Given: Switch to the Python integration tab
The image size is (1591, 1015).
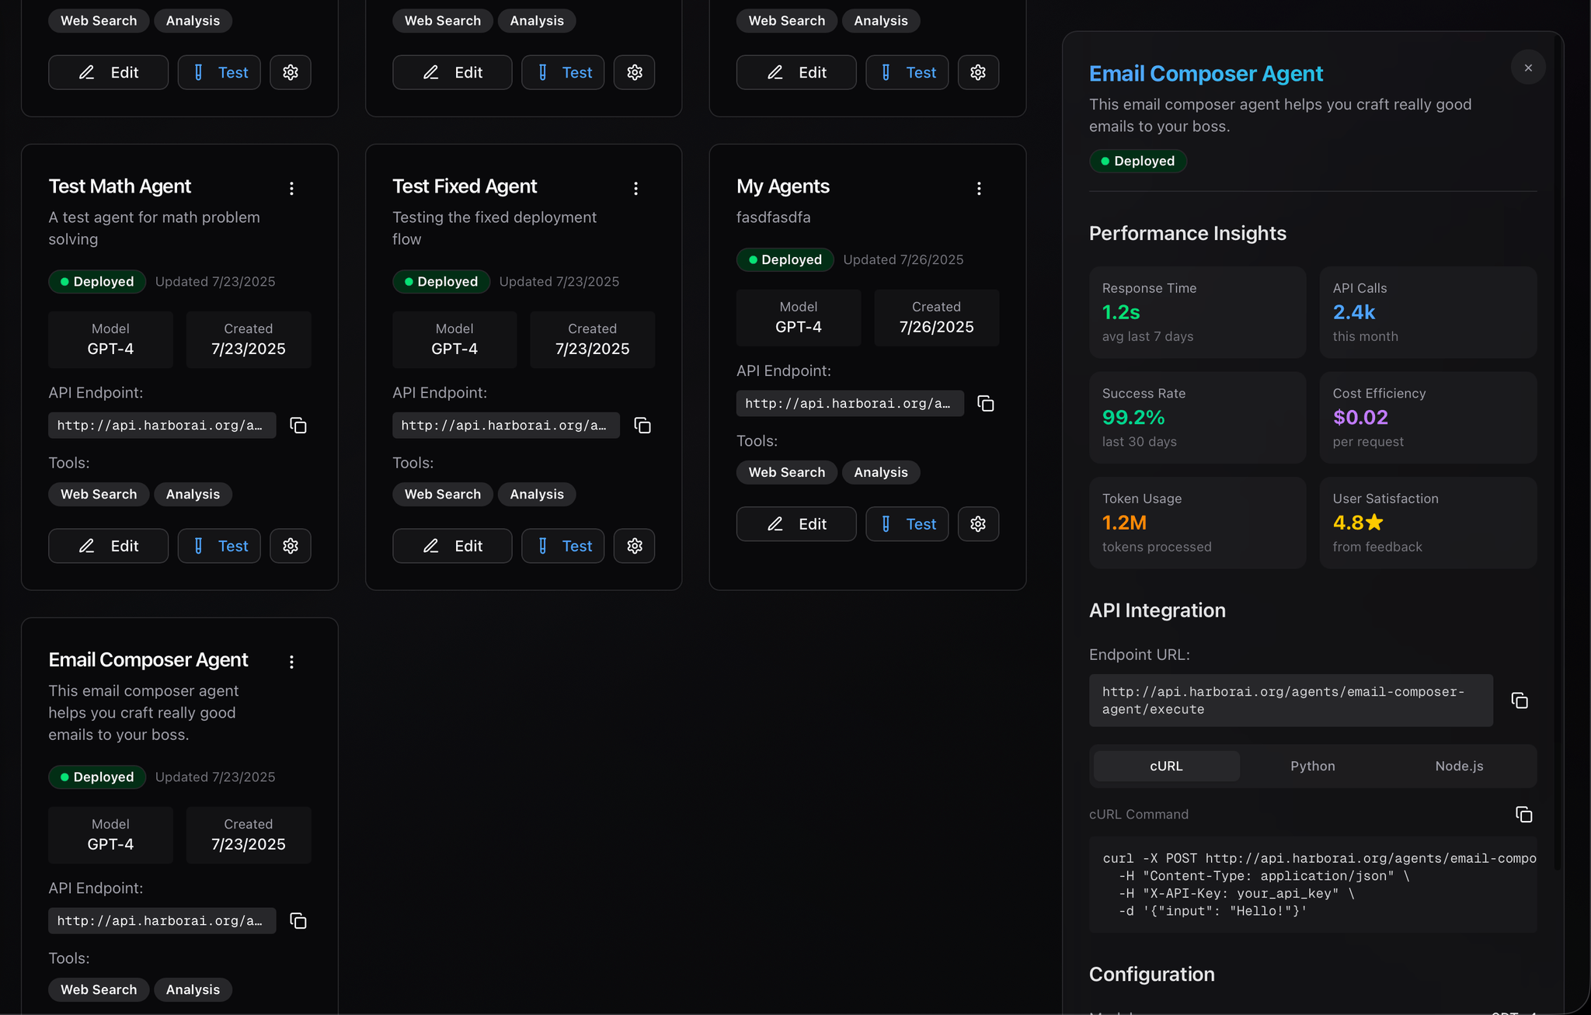Looking at the screenshot, I should [1311, 766].
